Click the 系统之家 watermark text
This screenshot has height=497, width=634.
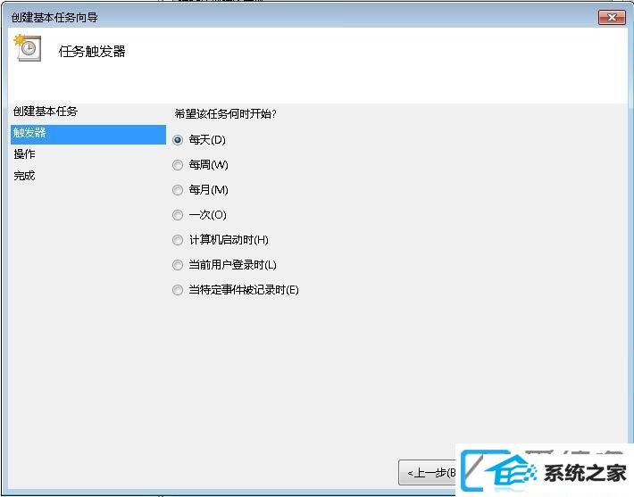tap(585, 473)
